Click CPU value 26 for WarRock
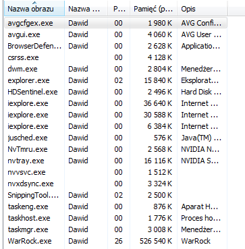Image resolution: width=245 pixels, height=249 pixels. click(118, 241)
